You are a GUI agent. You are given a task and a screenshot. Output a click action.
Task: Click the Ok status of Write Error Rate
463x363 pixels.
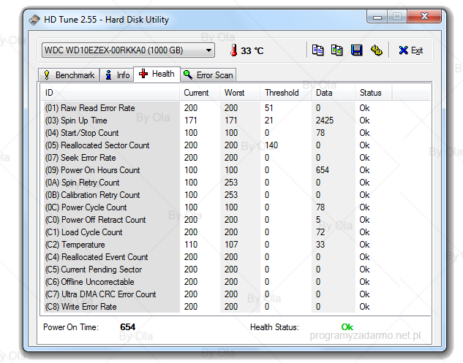pyautogui.click(x=364, y=307)
